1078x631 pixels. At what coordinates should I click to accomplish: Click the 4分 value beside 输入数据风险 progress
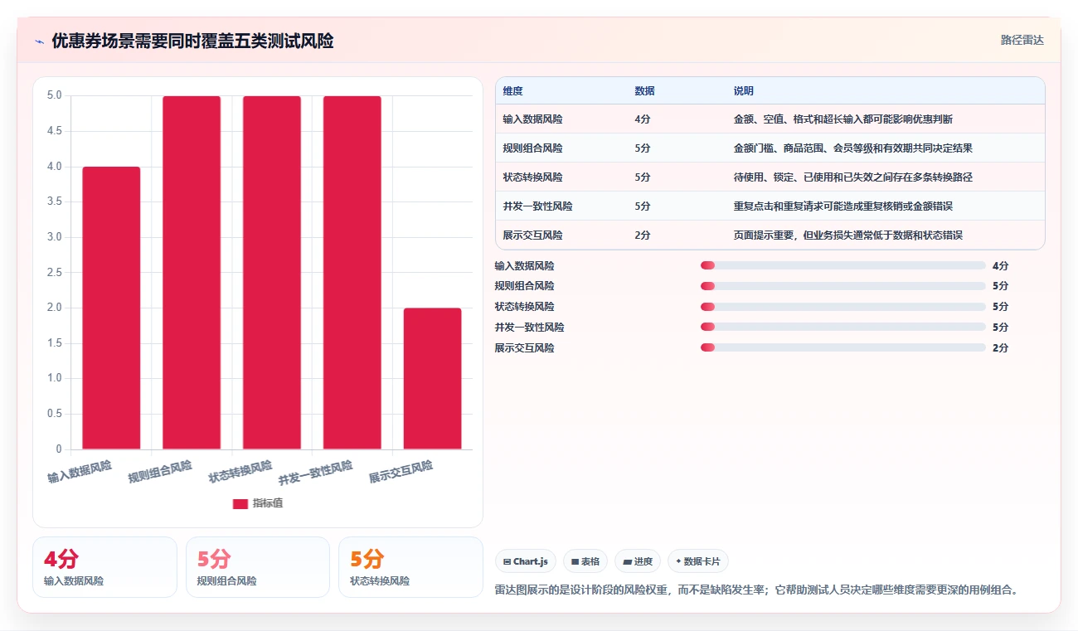pyautogui.click(x=1001, y=266)
